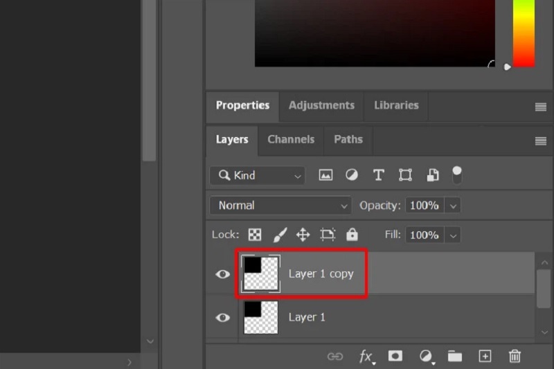Expand the Opacity slider dropdown

click(x=453, y=206)
